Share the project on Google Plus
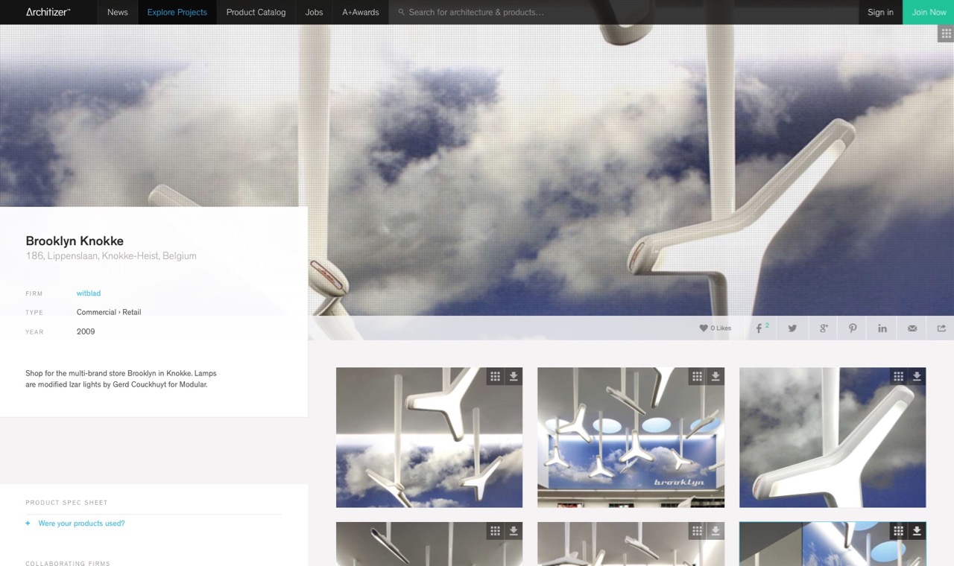954x566 pixels. (x=823, y=328)
